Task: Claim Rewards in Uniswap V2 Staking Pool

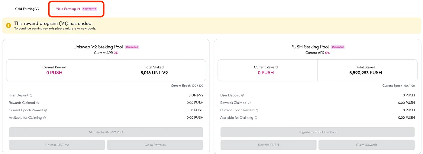Action: click(x=155, y=145)
